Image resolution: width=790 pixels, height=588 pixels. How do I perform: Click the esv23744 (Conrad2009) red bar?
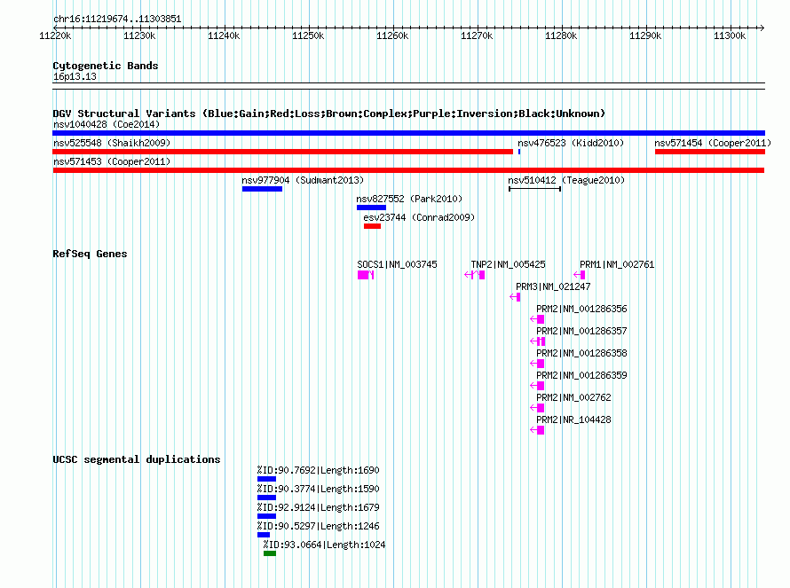coord(372,226)
